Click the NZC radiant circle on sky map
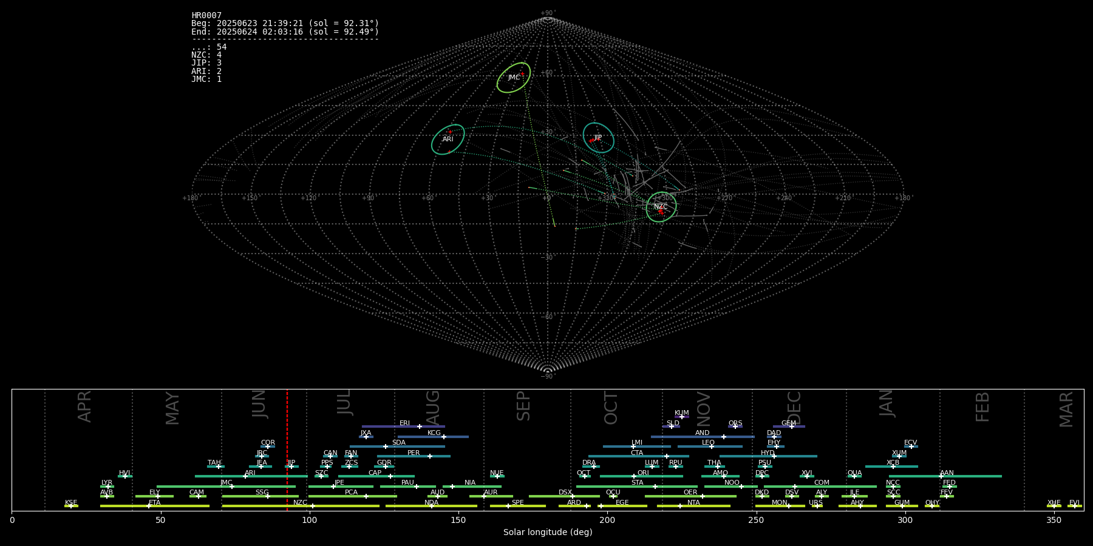This screenshot has width=1093, height=546. pos(661,207)
